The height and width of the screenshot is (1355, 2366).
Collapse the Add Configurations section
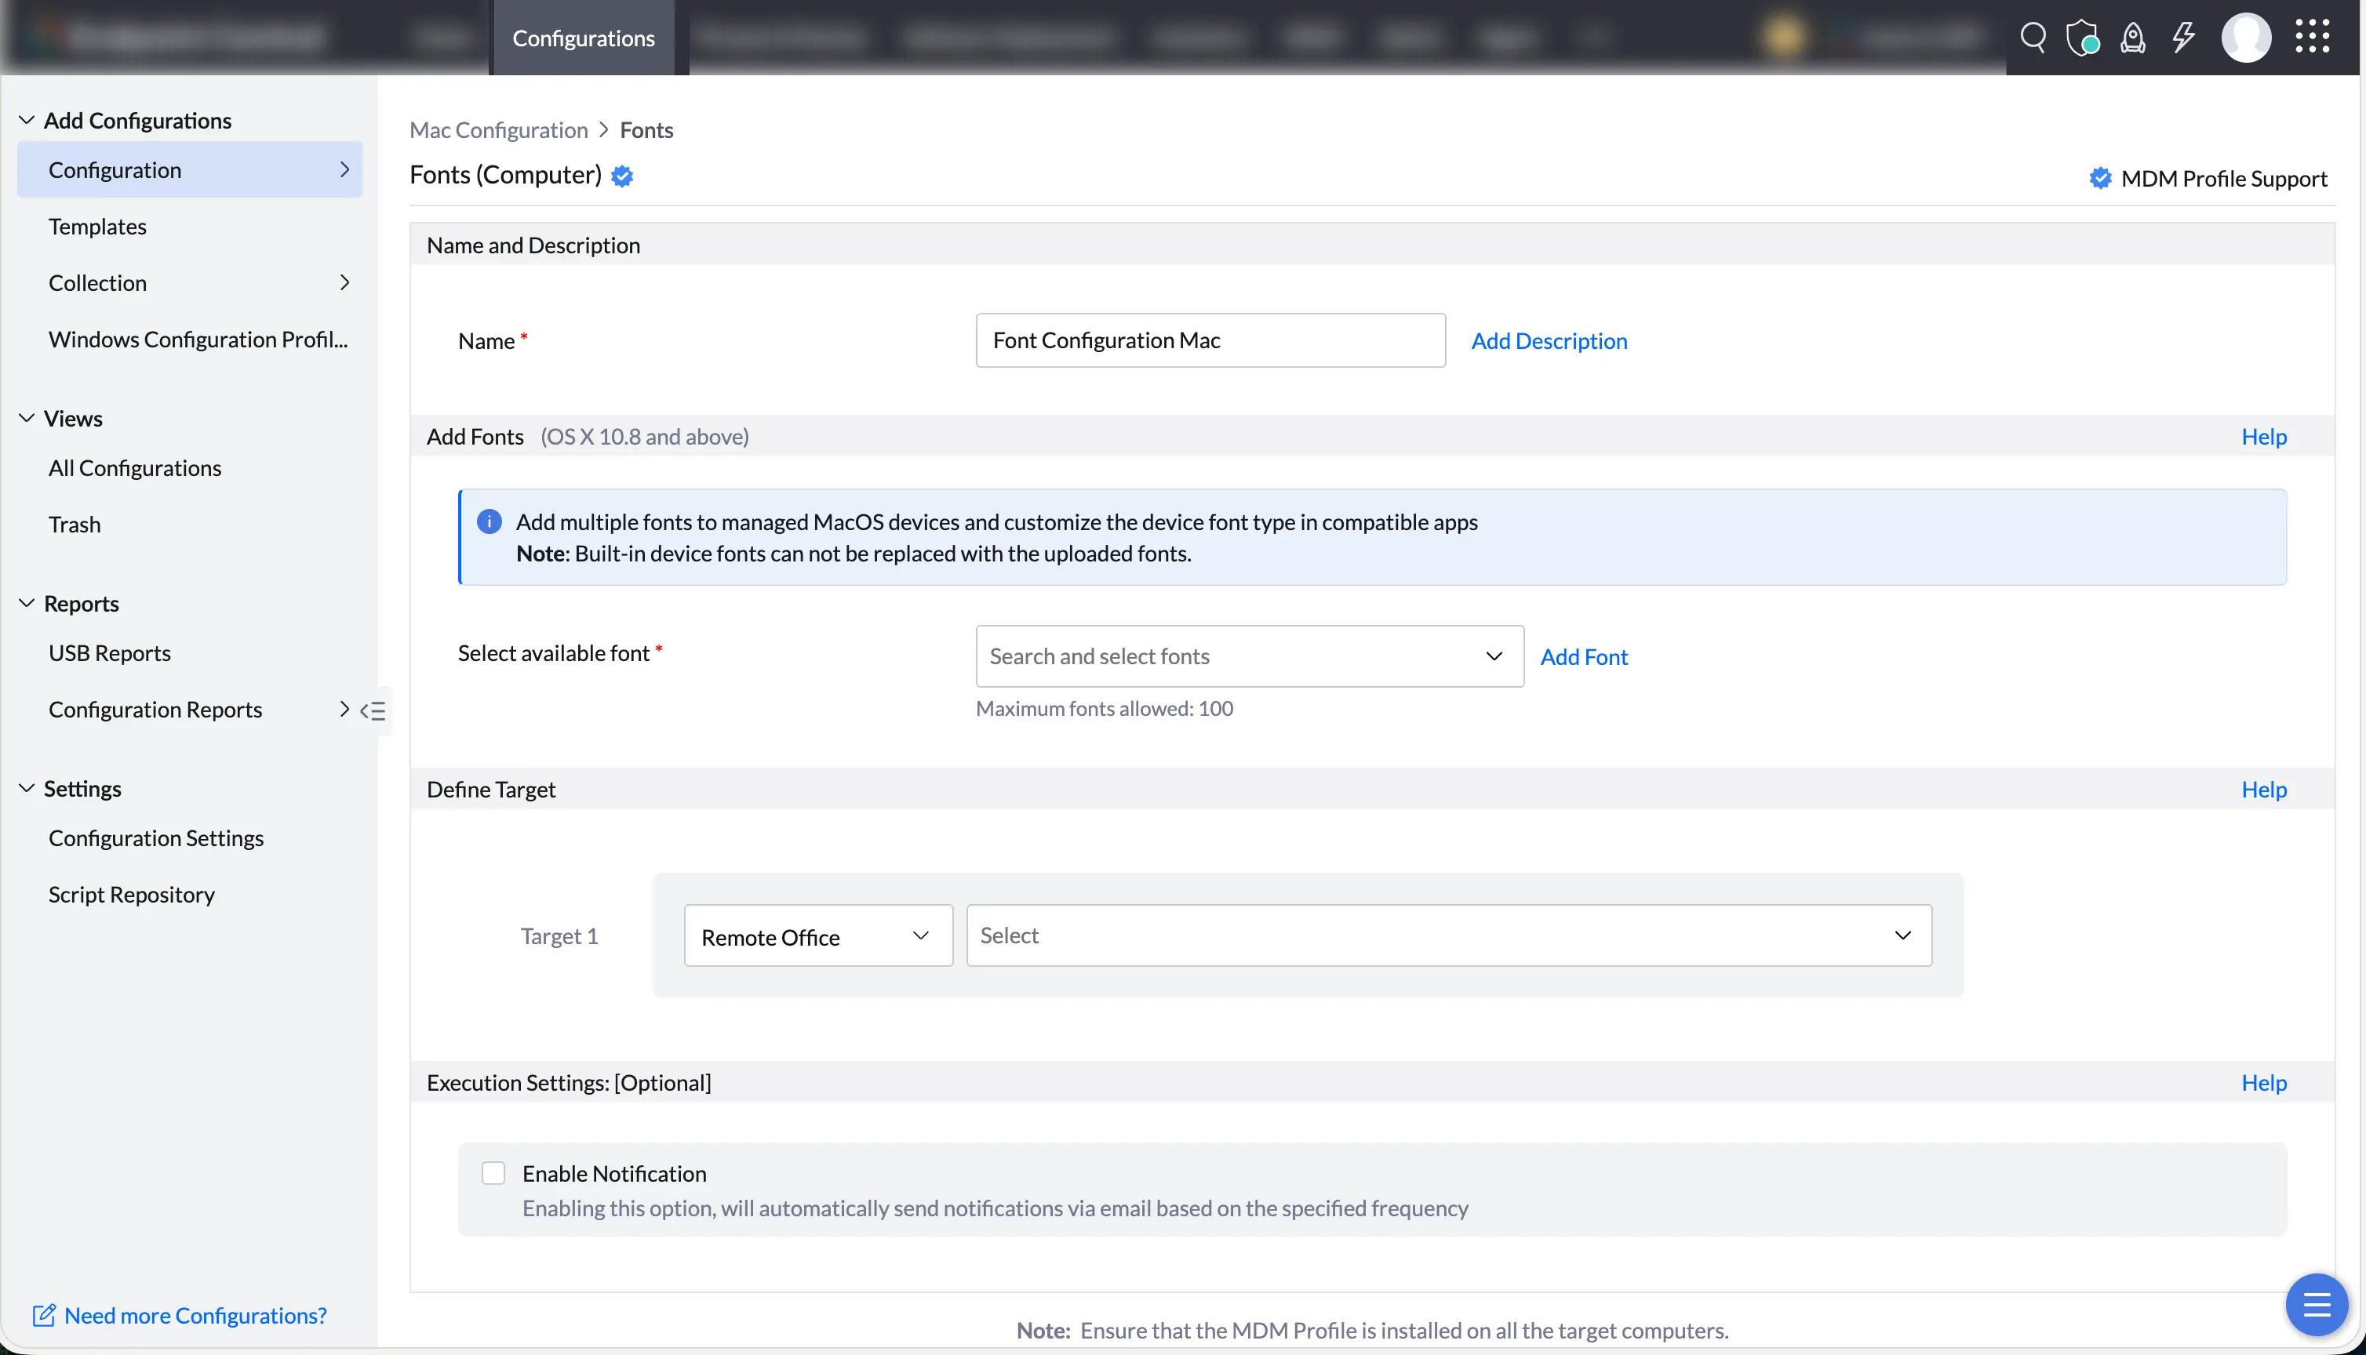[x=27, y=120]
